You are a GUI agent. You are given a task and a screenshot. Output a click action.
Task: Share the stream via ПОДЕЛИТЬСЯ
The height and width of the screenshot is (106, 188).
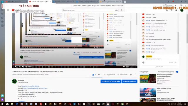(109, 75)
